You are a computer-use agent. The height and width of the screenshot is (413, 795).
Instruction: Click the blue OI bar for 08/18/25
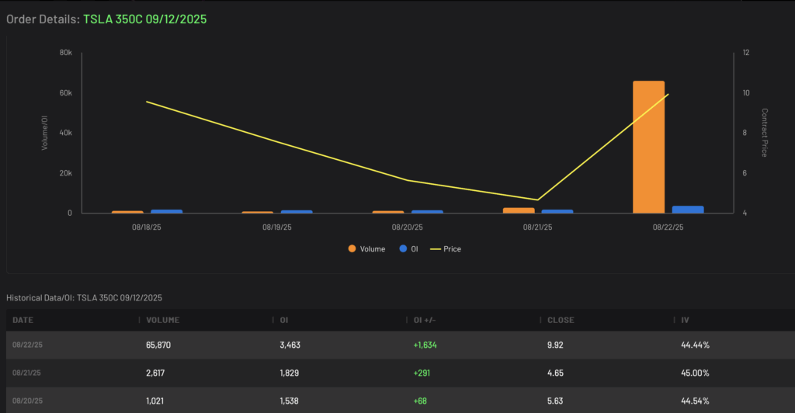[166, 211]
